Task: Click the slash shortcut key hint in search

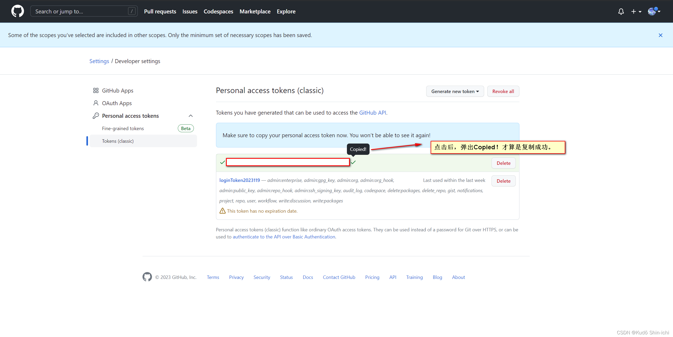Action: (132, 11)
